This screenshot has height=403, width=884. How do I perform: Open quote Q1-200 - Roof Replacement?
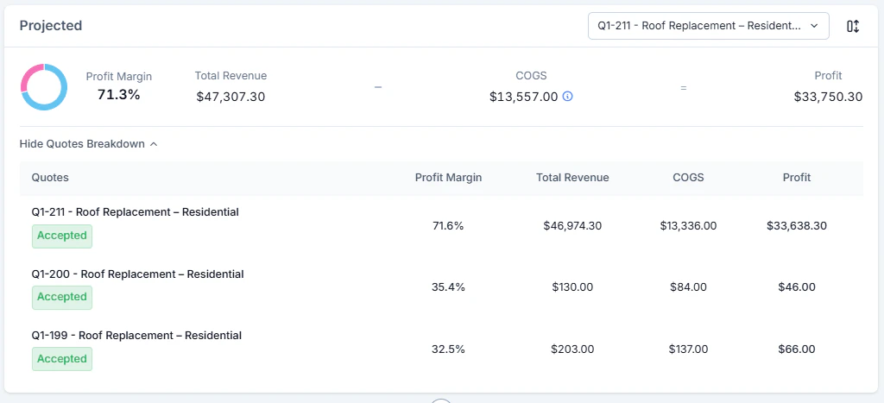[x=137, y=274]
